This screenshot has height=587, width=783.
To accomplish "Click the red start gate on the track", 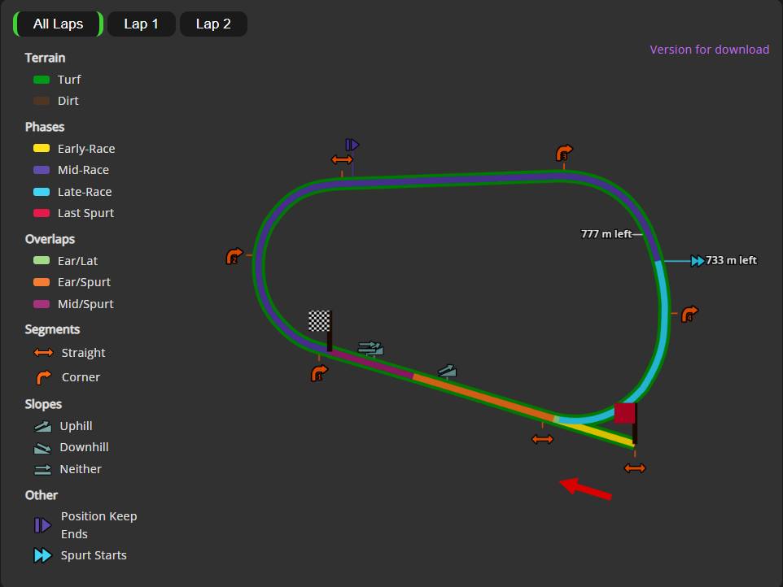I will tap(625, 413).
